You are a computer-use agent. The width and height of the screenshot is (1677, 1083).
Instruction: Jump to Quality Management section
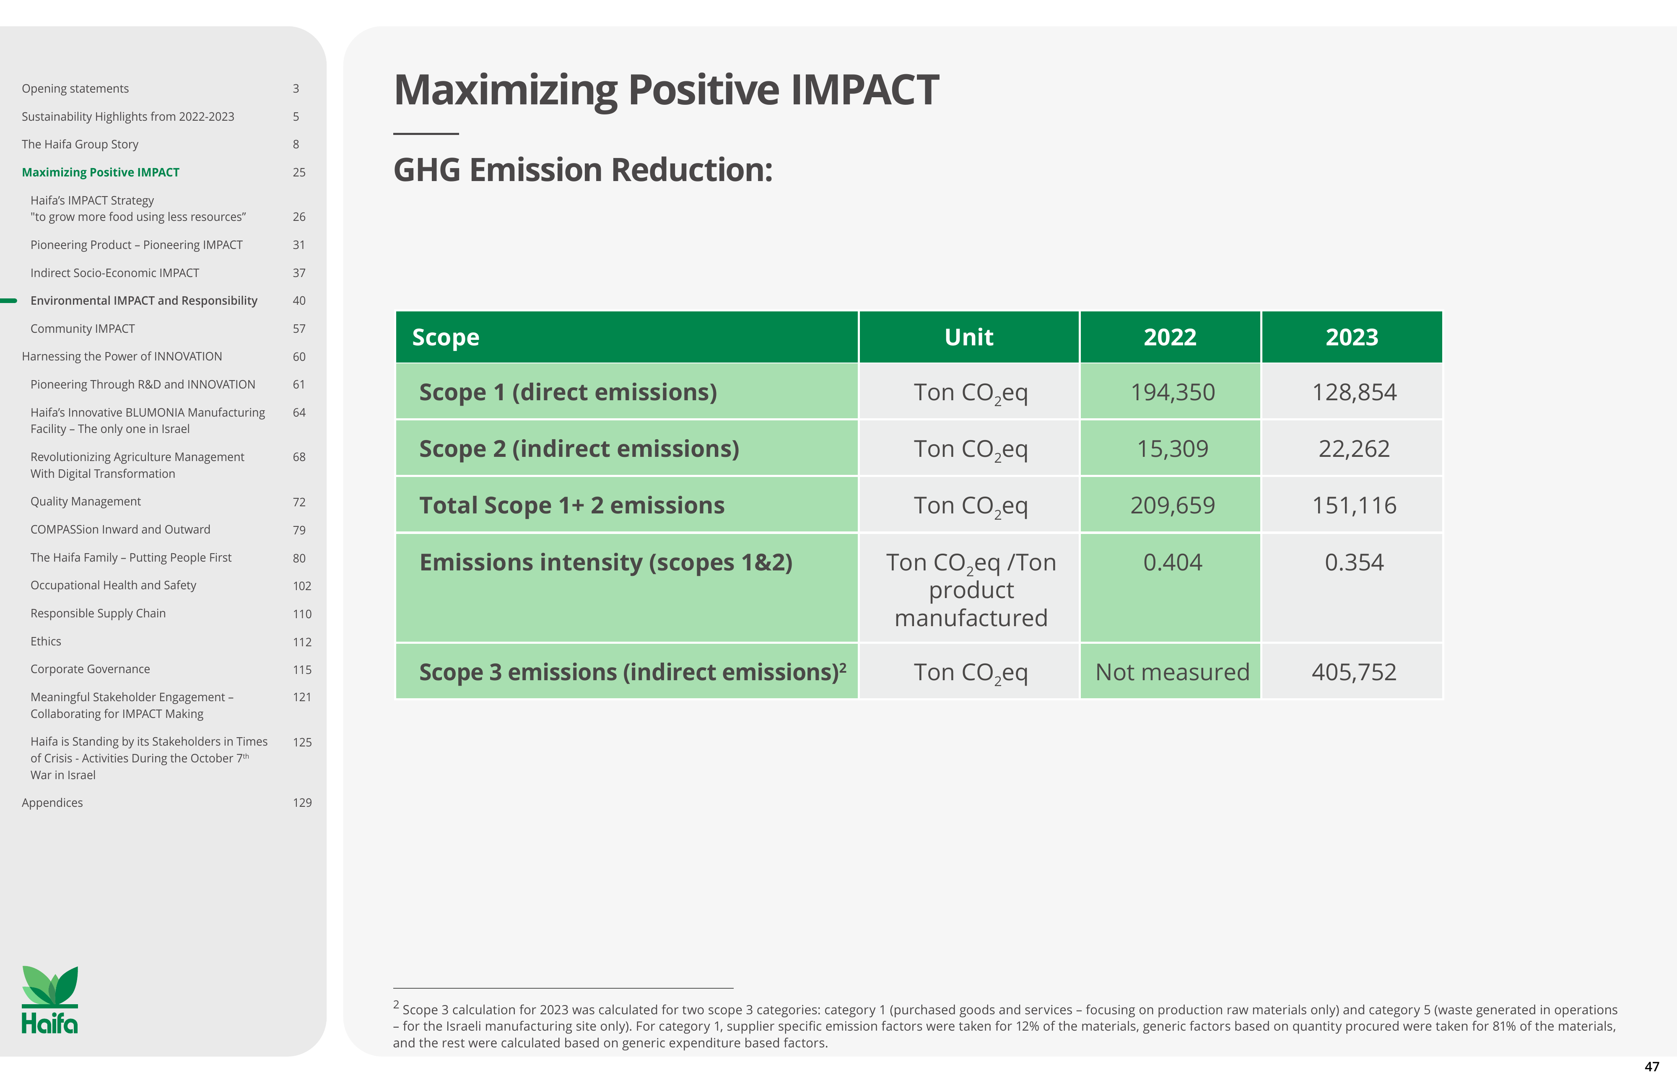86,501
